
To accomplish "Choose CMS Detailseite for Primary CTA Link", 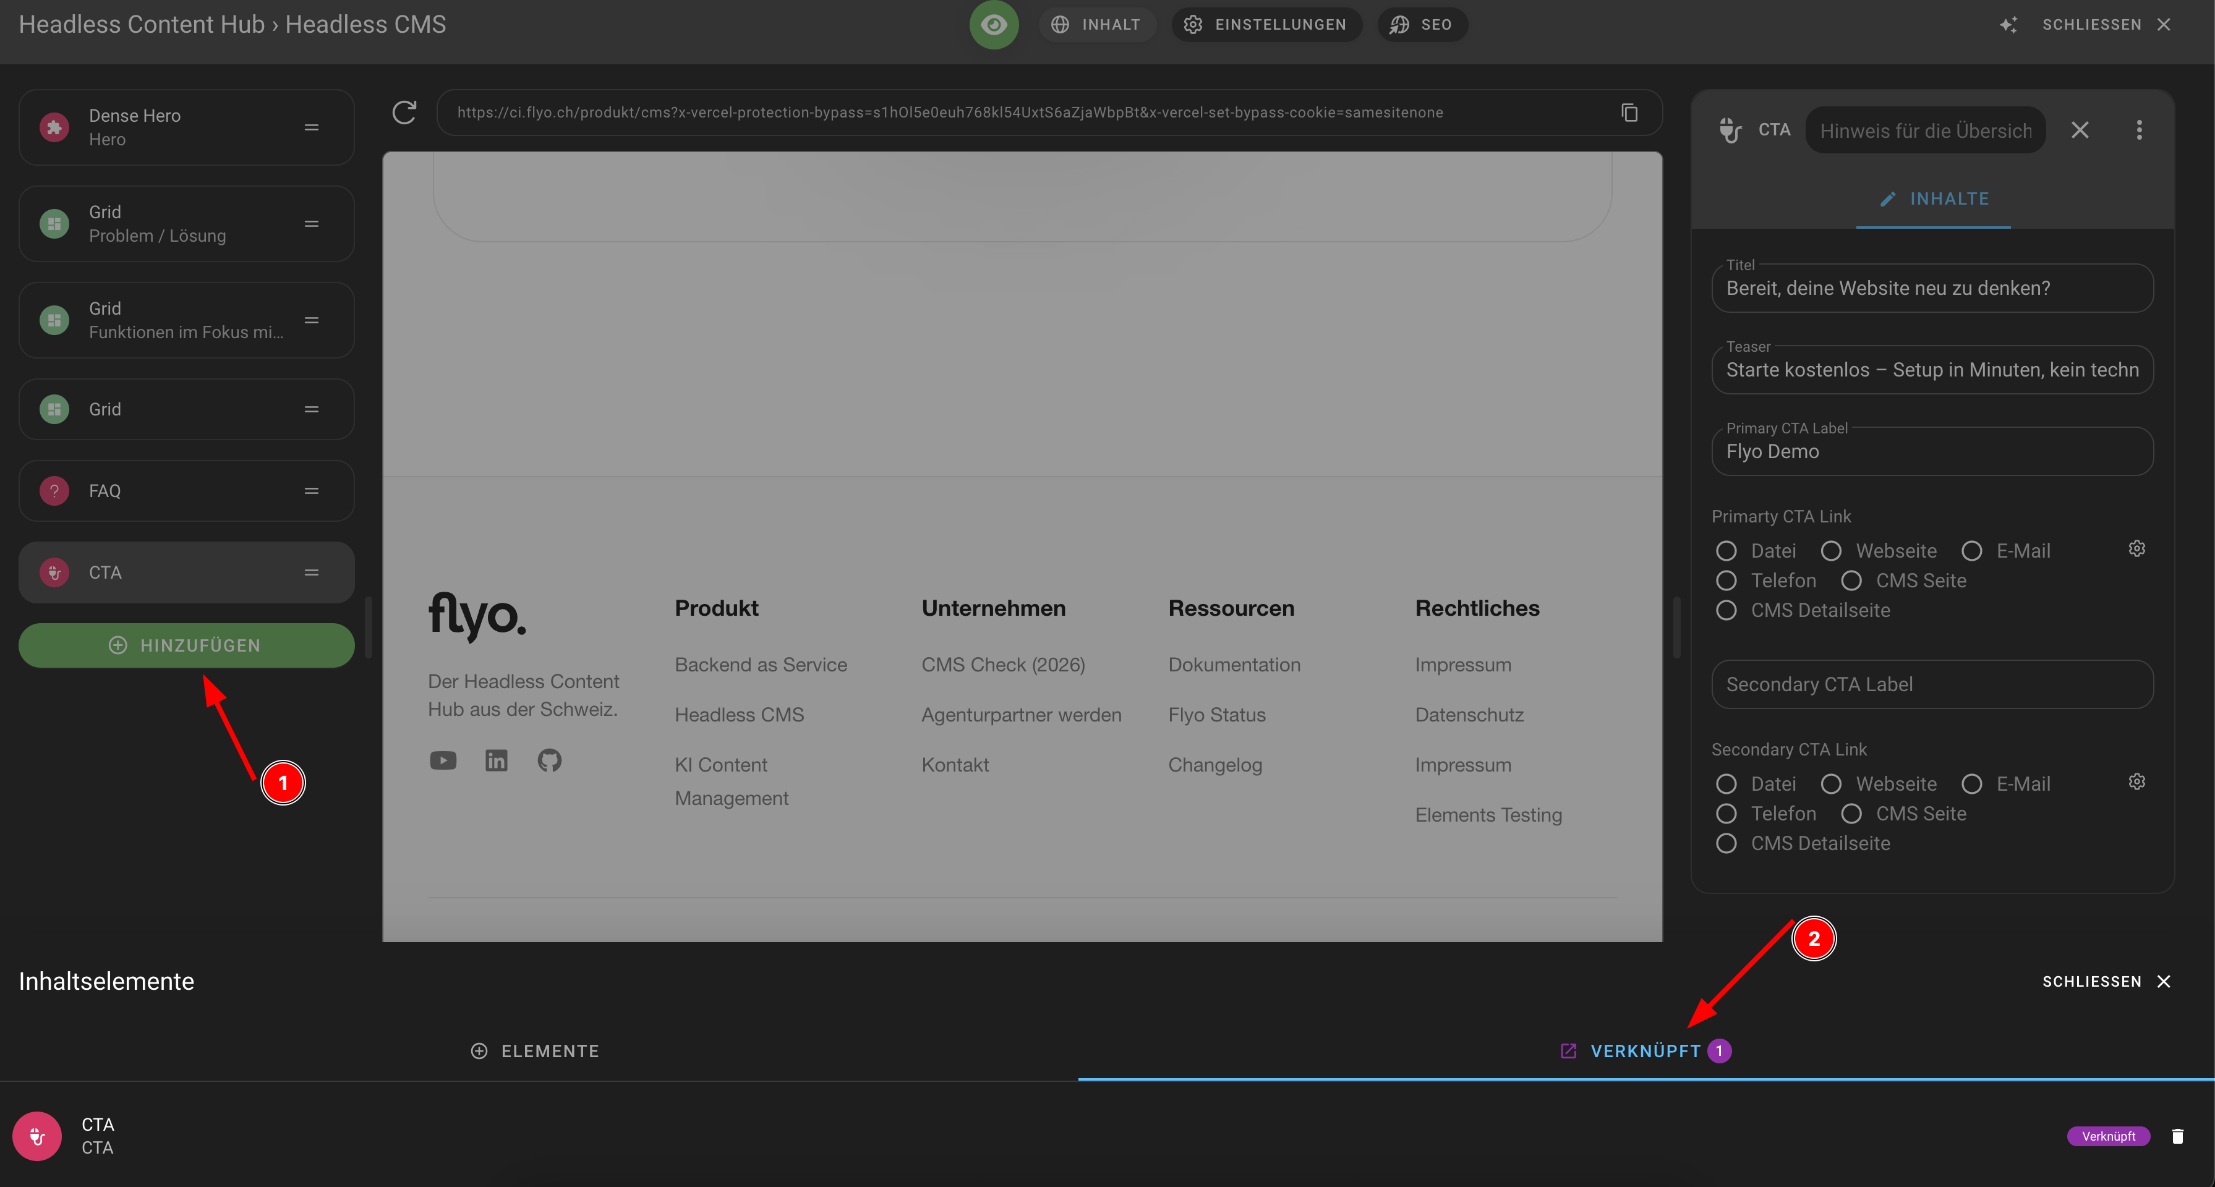I will click(1726, 610).
